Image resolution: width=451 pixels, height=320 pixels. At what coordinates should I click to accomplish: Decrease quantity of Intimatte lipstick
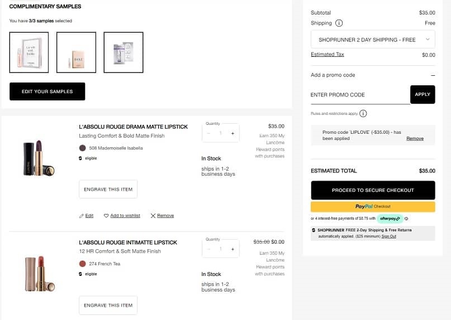209,249
